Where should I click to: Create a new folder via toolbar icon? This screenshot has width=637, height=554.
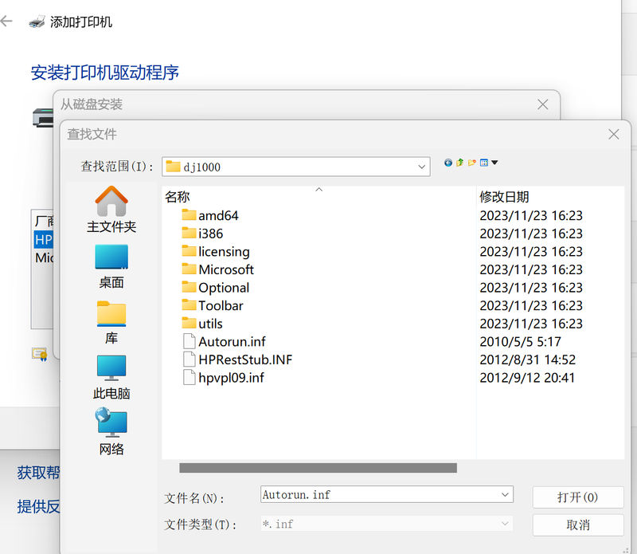click(x=472, y=163)
